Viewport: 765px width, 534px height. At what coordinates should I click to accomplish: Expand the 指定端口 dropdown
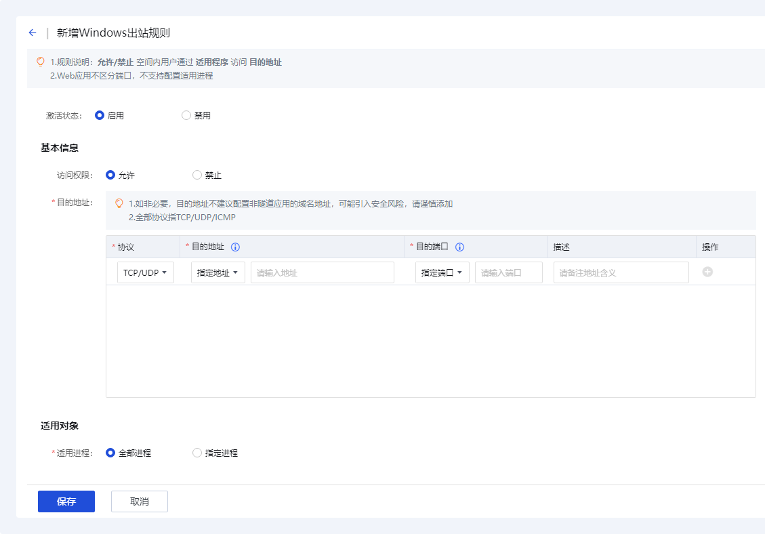click(x=442, y=272)
